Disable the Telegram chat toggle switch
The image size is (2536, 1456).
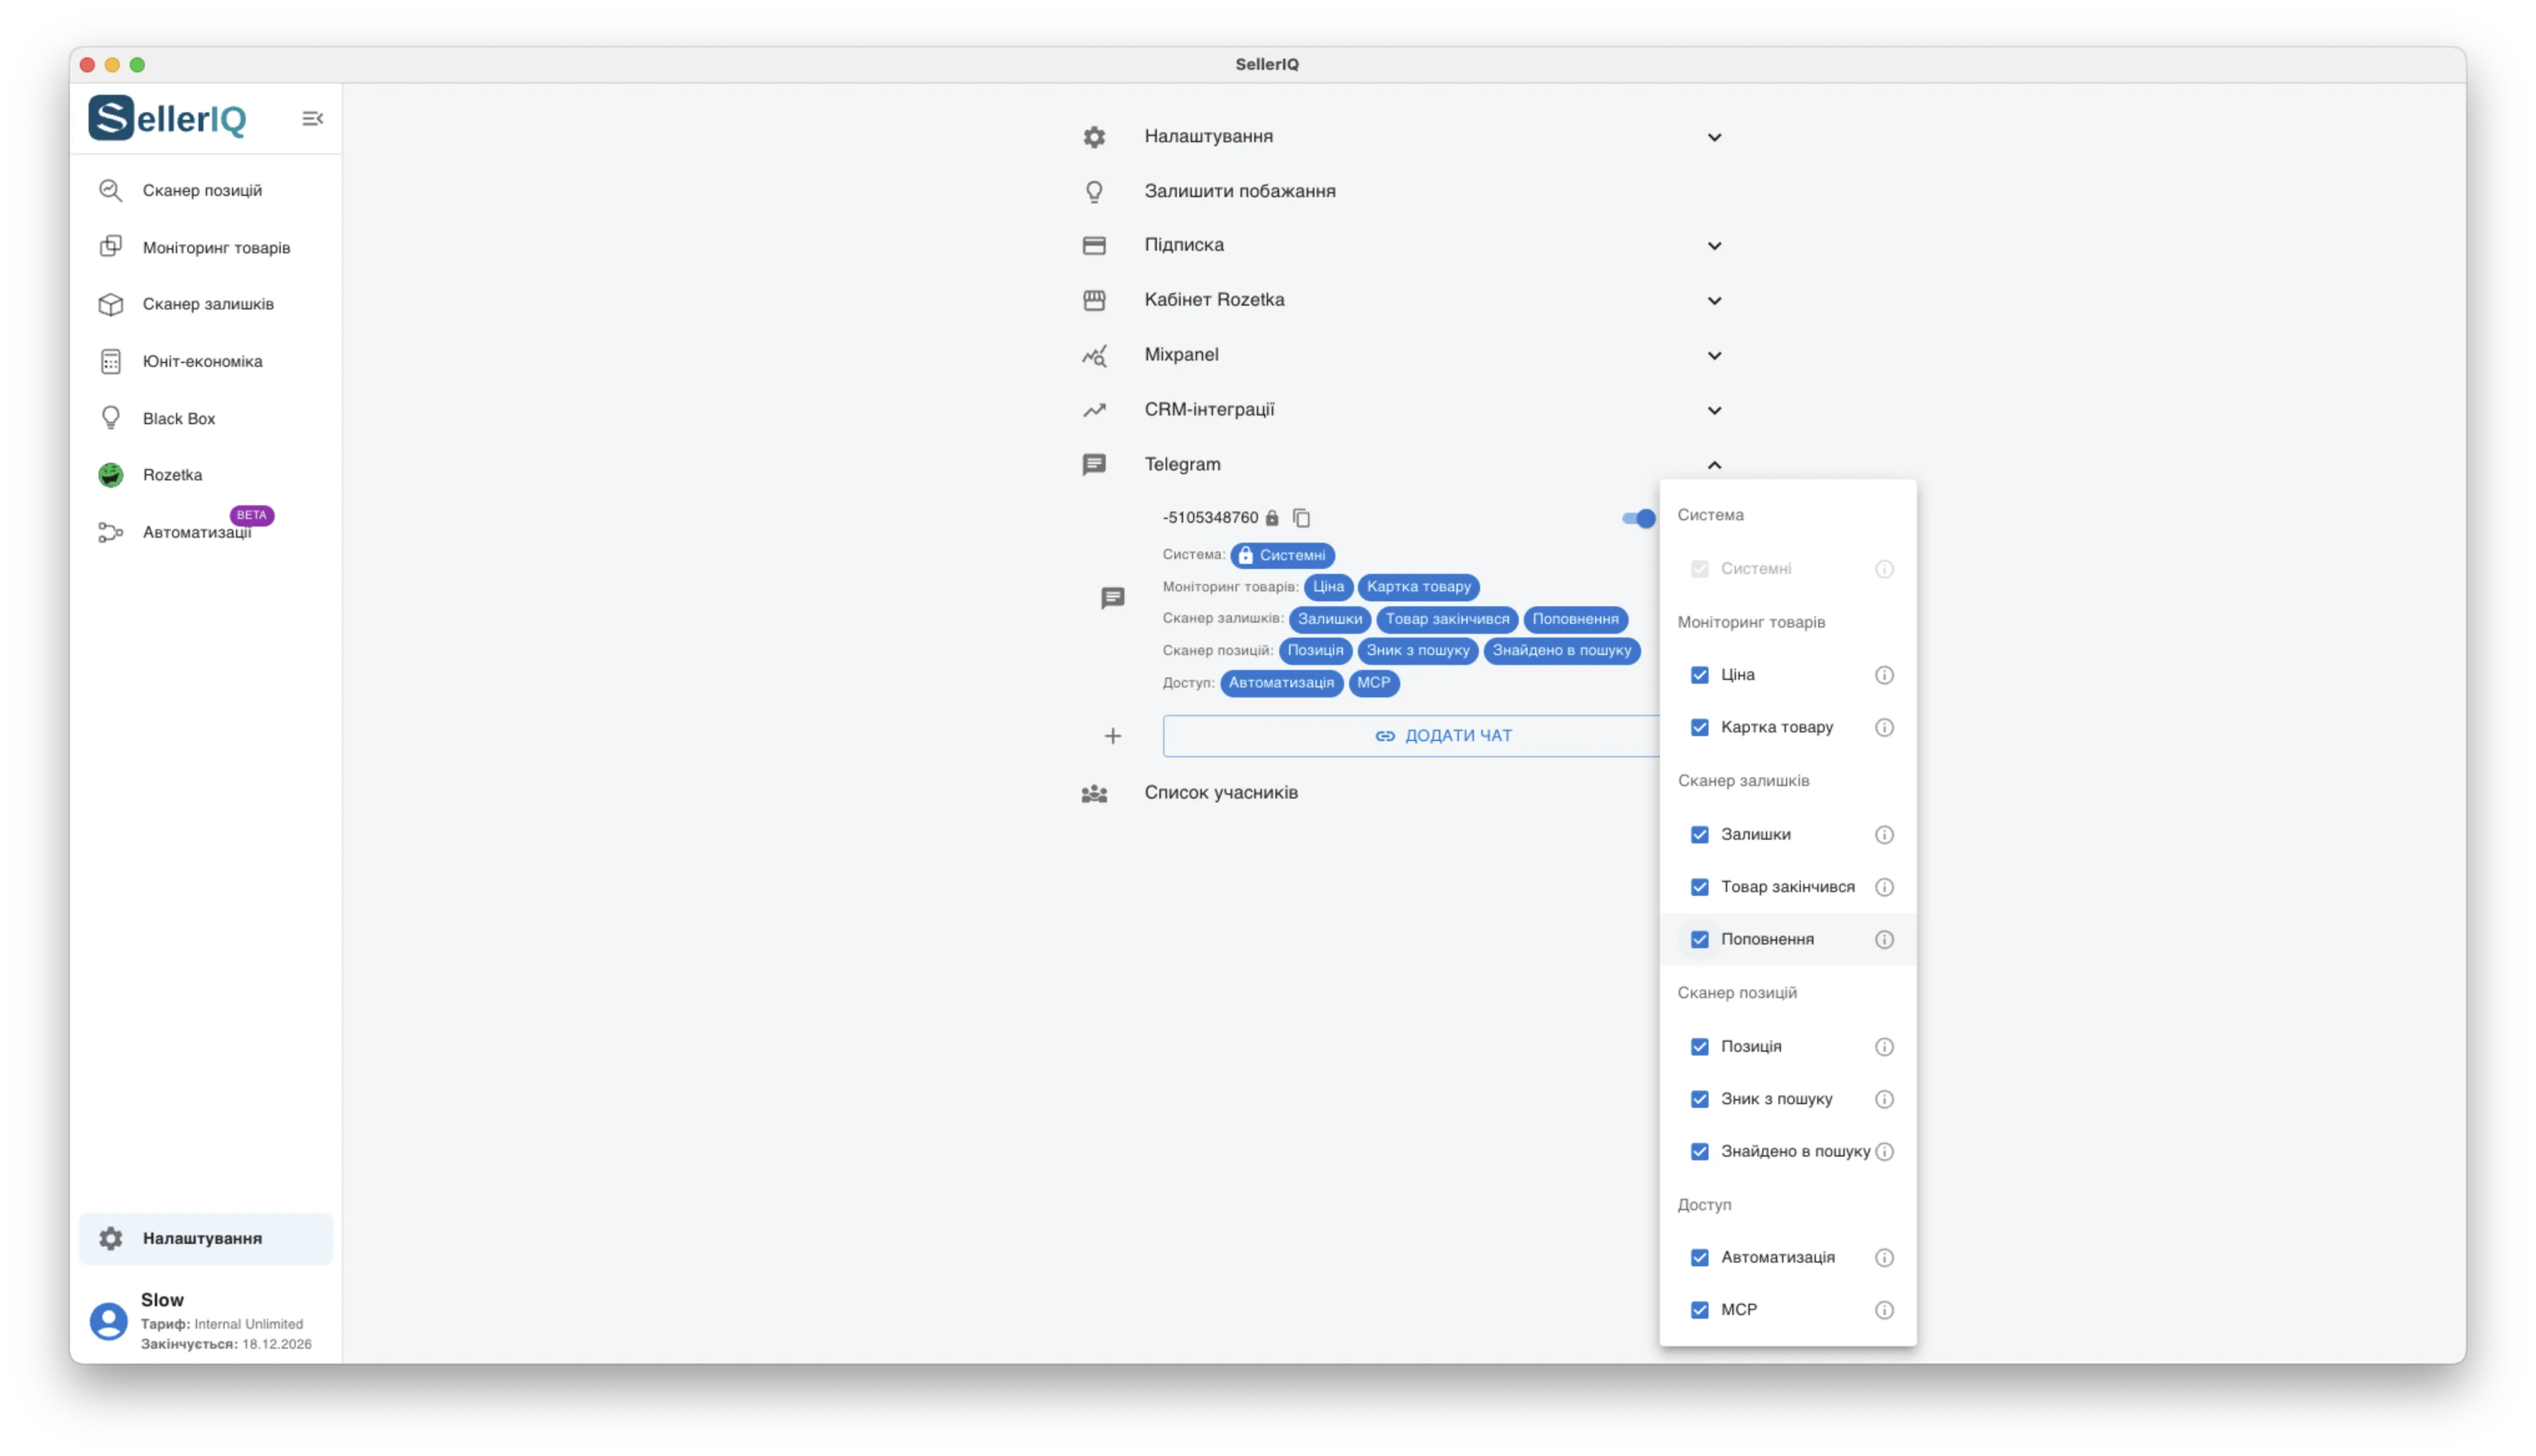tap(1638, 518)
